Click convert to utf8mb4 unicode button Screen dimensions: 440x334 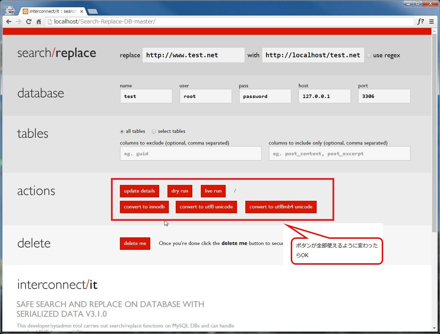(281, 207)
